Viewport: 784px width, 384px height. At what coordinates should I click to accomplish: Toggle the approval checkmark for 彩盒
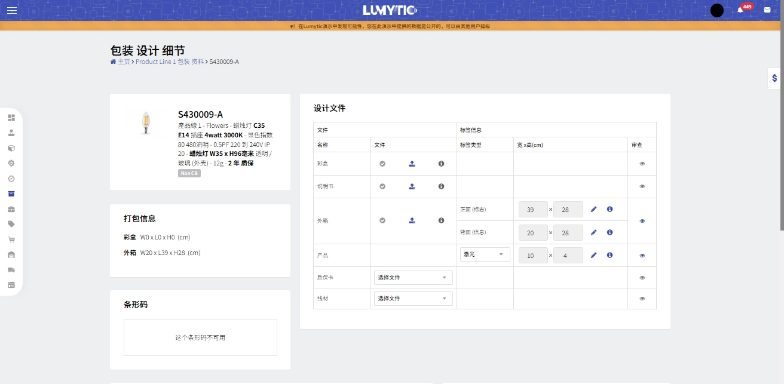coord(382,164)
